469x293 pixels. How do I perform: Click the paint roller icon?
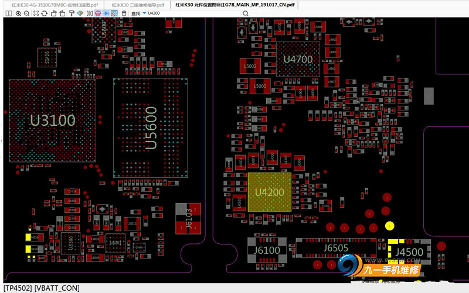point(72,13)
